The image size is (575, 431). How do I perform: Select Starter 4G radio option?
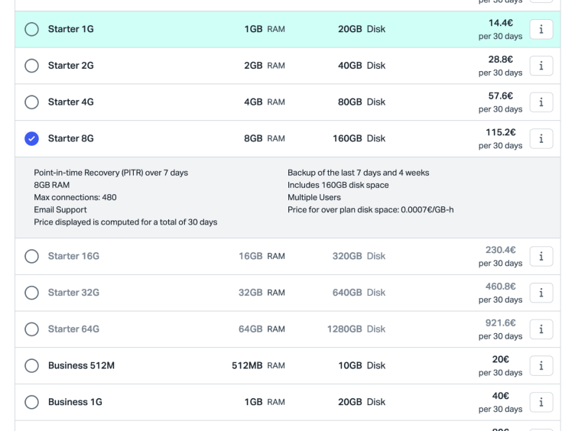tap(31, 102)
